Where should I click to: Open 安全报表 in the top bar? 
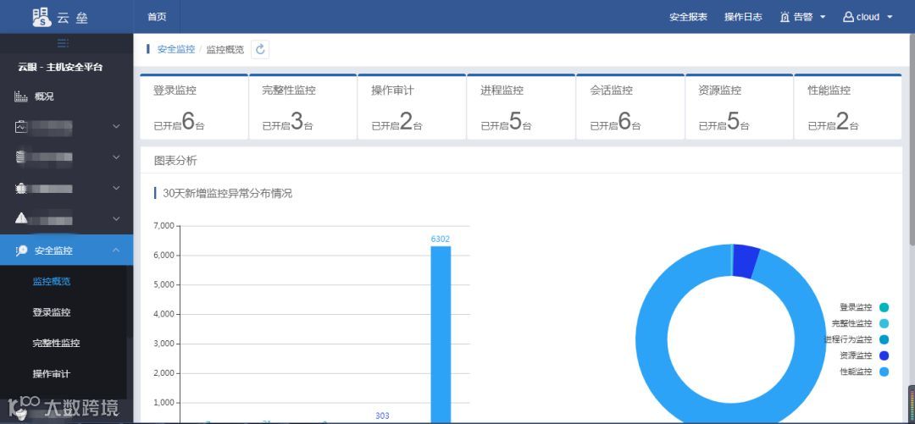(688, 17)
